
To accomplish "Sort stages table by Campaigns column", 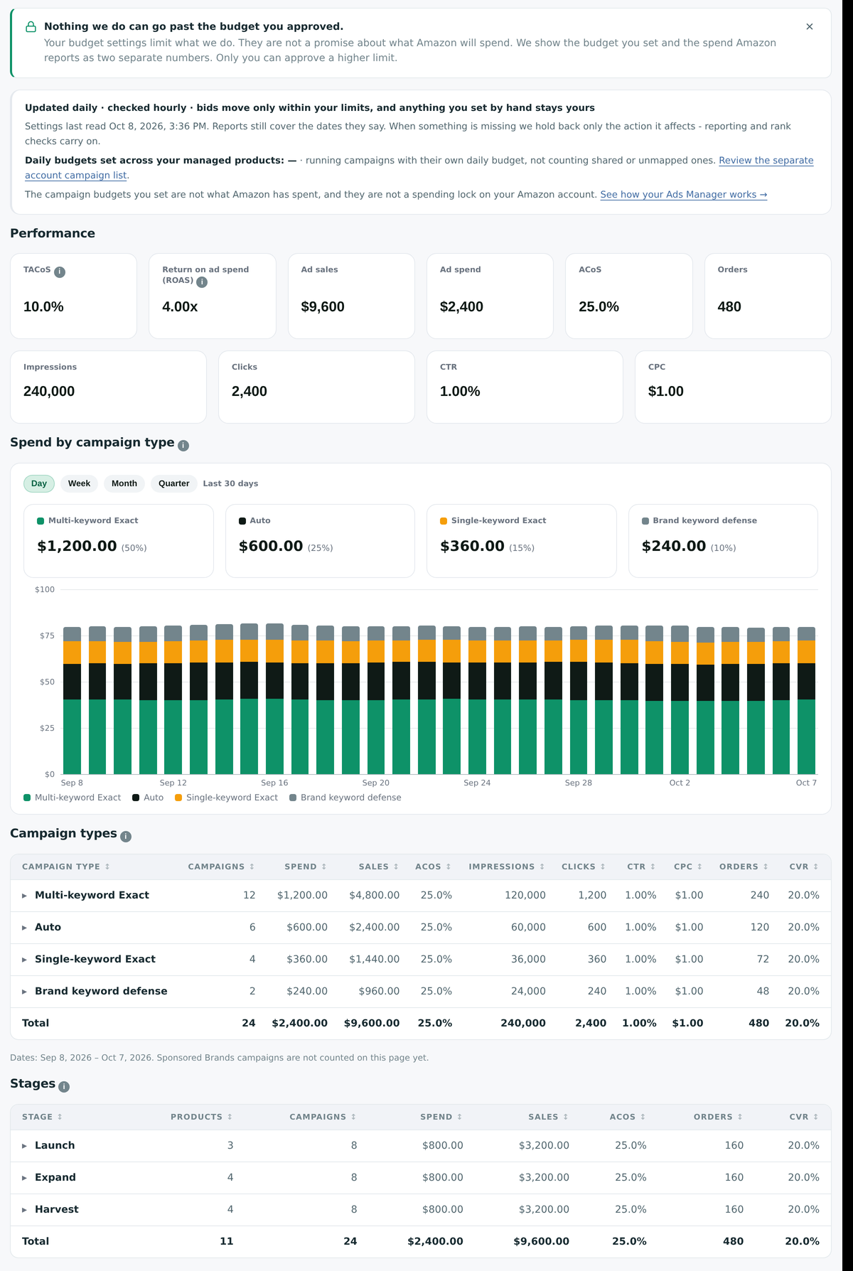I will click(x=323, y=1117).
